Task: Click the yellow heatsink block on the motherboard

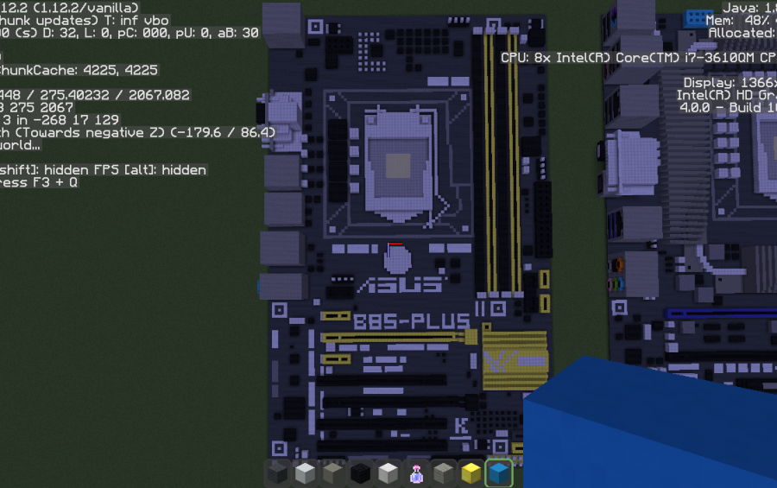Action: 515,359
